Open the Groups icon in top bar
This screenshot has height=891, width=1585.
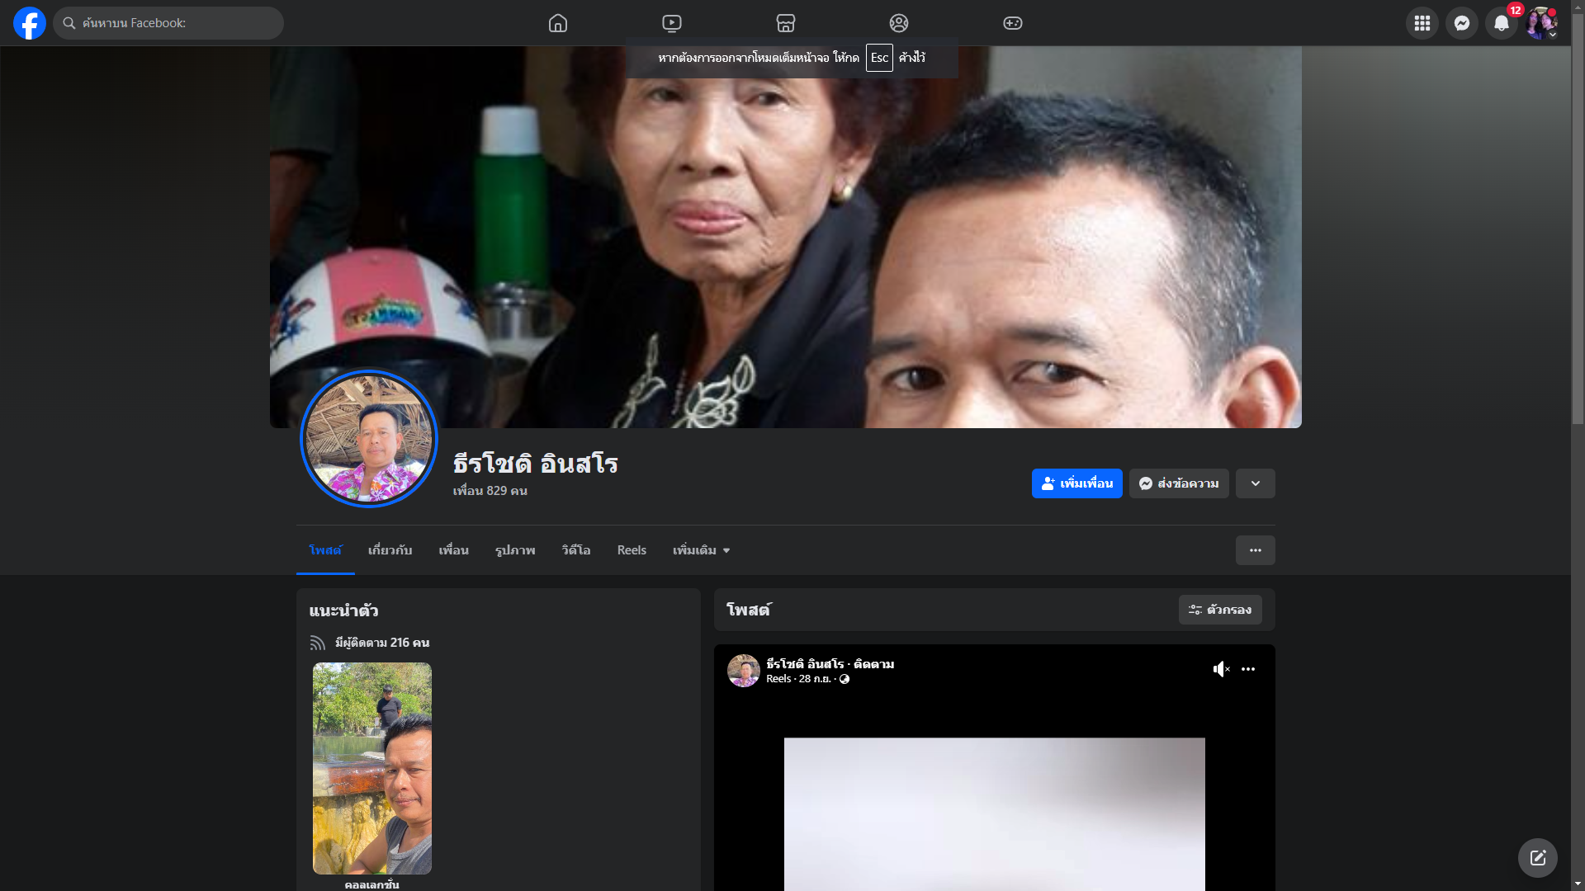coord(899,23)
